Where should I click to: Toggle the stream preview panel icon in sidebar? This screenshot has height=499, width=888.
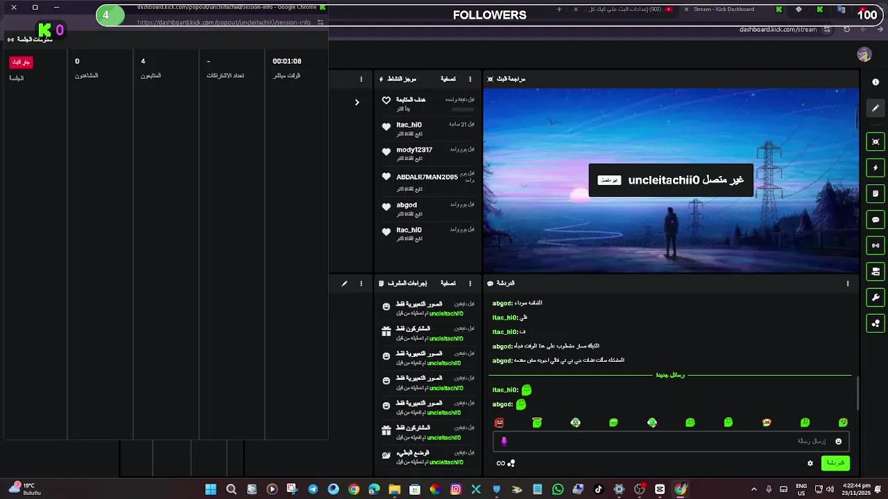(876, 141)
